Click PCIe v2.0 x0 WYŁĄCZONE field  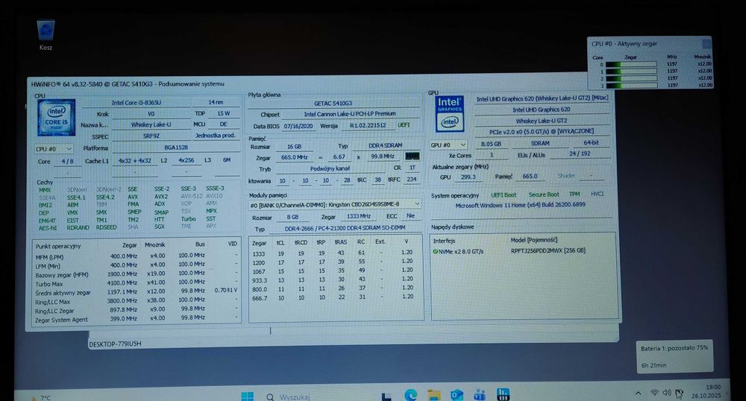pyautogui.click(x=542, y=132)
